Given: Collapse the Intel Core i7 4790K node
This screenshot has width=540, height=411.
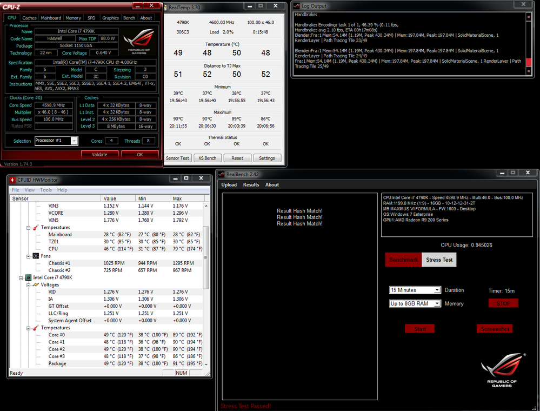Looking at the screenshot, I should click(x=21, y=277).
